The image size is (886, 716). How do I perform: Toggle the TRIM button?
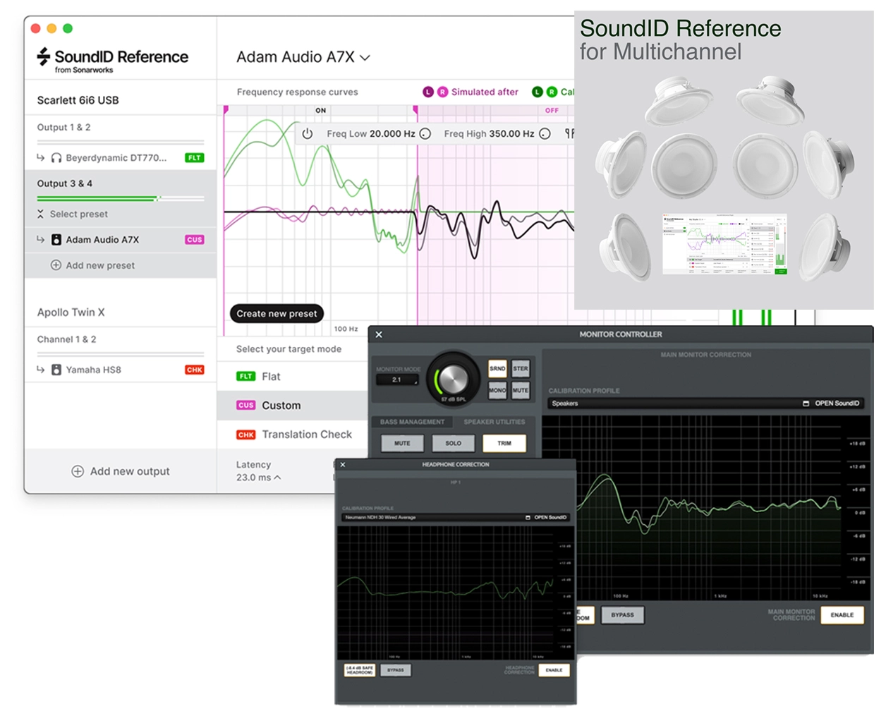(504, 443)
